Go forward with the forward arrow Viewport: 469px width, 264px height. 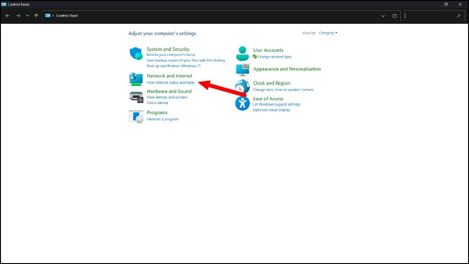pyautogui.click(x=18, y=16)
